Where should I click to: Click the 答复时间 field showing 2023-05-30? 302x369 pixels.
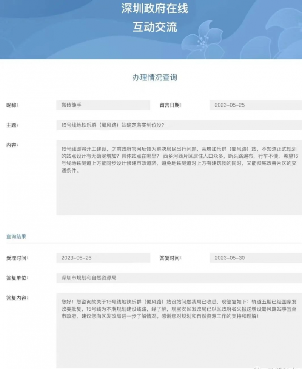pyautogui.click(x=256, y=258)
